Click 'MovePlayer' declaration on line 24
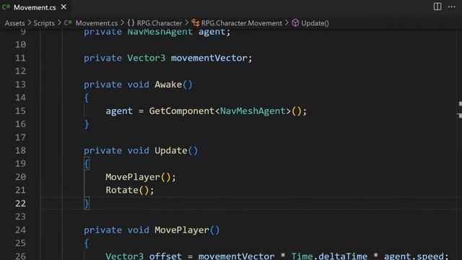This screenshot has width=462, height=260. (x=182, y=230)
